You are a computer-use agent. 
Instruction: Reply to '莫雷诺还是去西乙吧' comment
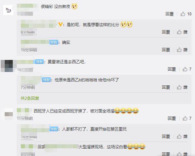pos(172,69)
